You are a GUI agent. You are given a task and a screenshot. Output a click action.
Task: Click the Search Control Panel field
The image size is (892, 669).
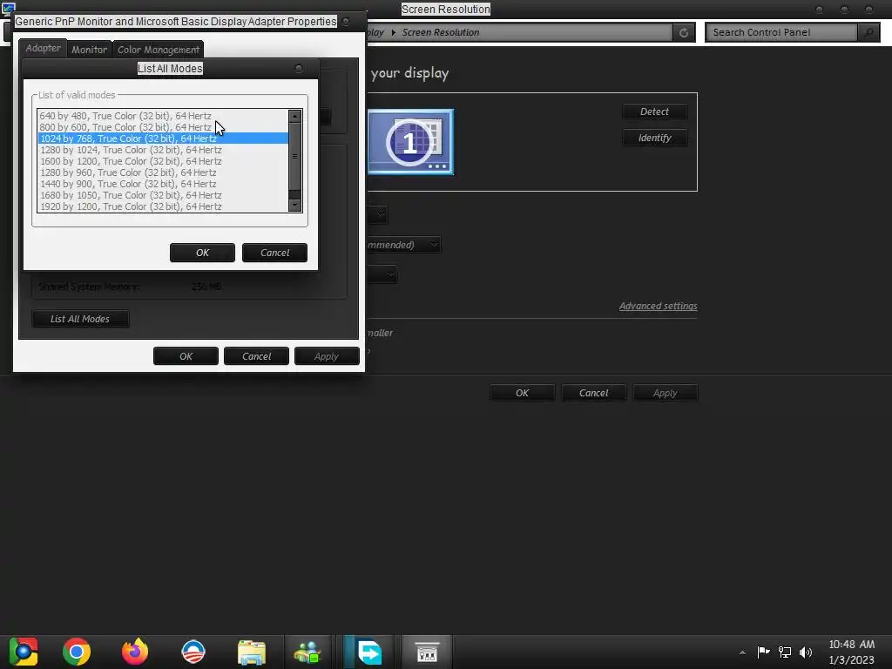point(781,32)
